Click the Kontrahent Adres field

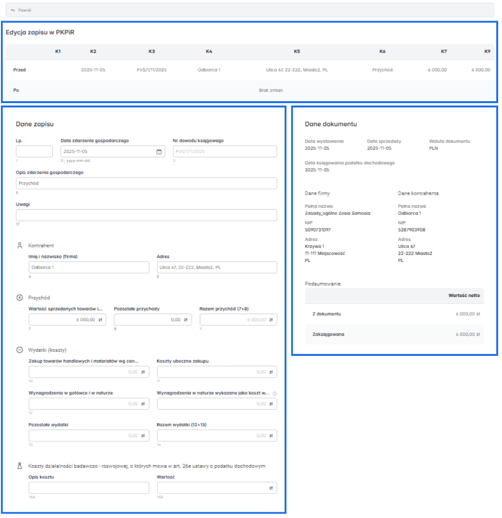[217, 267]
